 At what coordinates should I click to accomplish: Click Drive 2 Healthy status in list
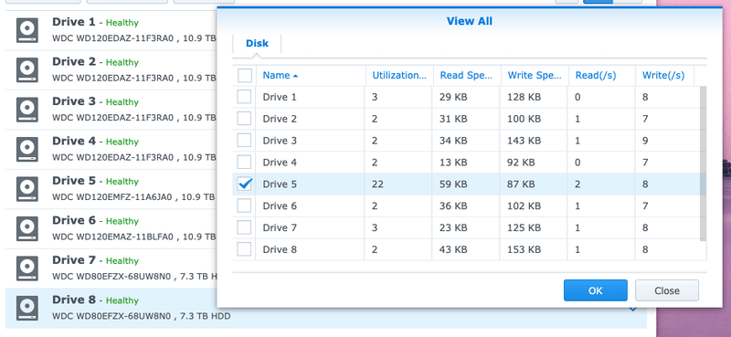pos(122,62)
